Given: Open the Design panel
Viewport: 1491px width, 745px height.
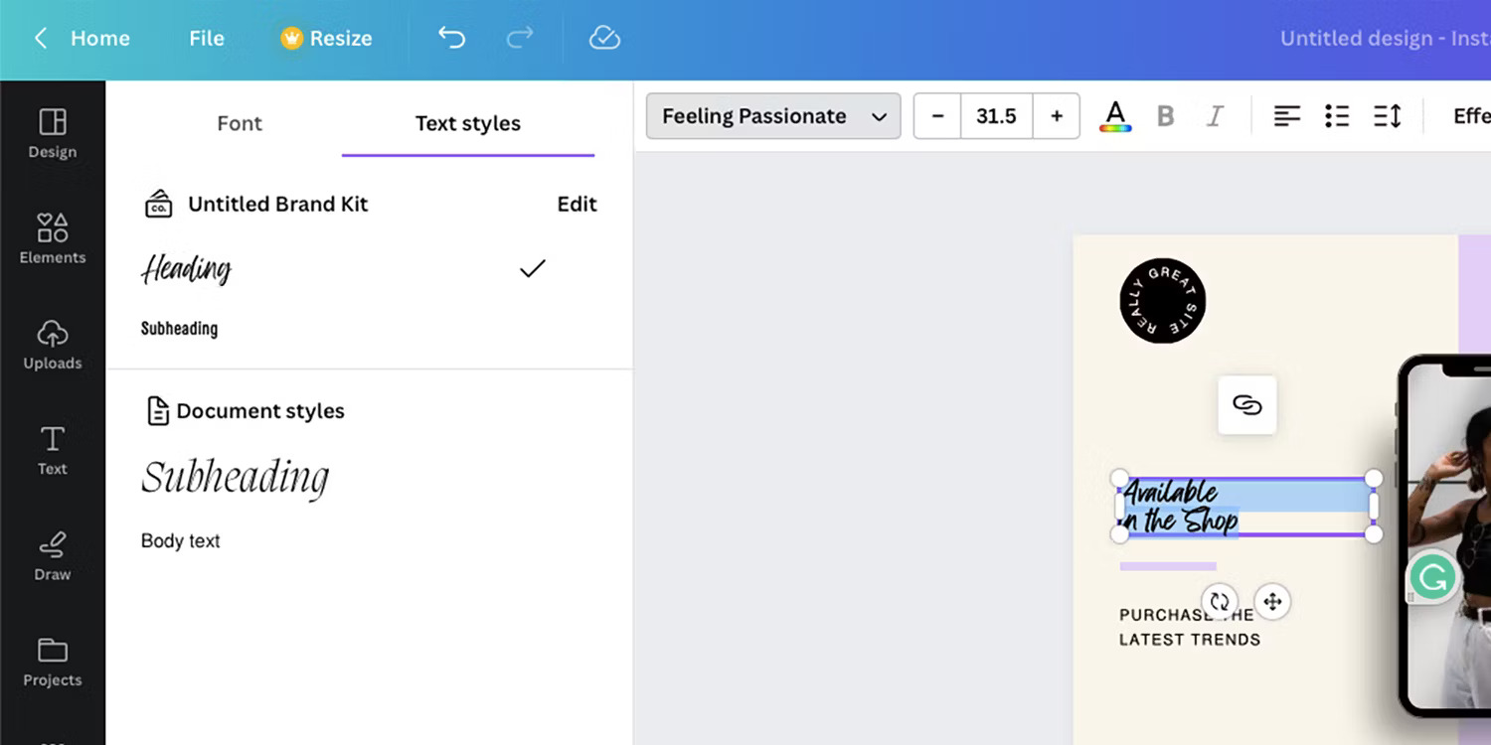Looking at the screenshot, I should point(52,134).
